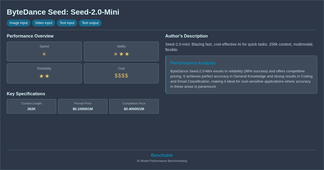Click the Ability star rating icons
Image resolution: width=324 pixels, height=170 pixels.
tap(121, 54)
